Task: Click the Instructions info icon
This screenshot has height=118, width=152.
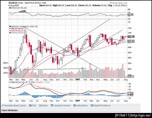Action: 74,106
